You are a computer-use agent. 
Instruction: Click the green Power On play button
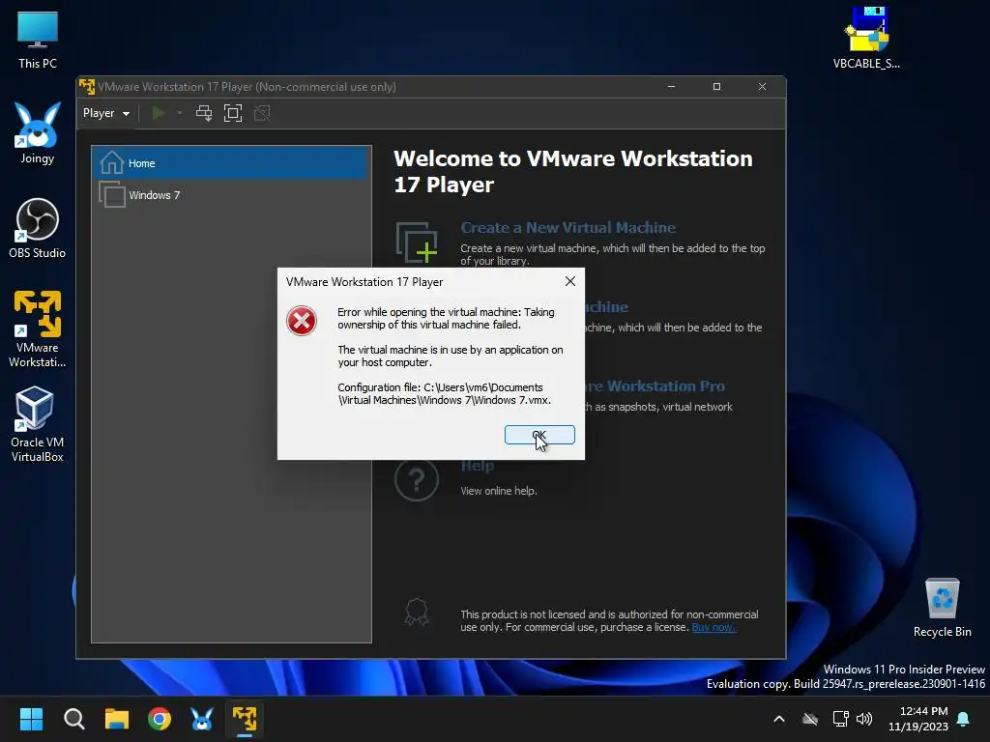point(159,113)
